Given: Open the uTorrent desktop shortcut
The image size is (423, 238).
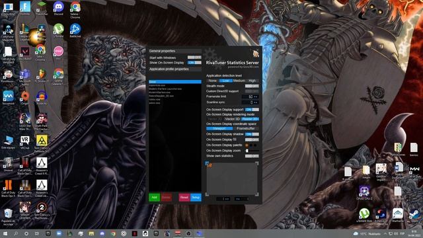Looking at the screenshot, I should pos(58,30).
